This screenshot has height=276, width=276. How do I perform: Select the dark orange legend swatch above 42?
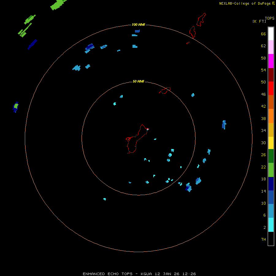click(271, 102)
